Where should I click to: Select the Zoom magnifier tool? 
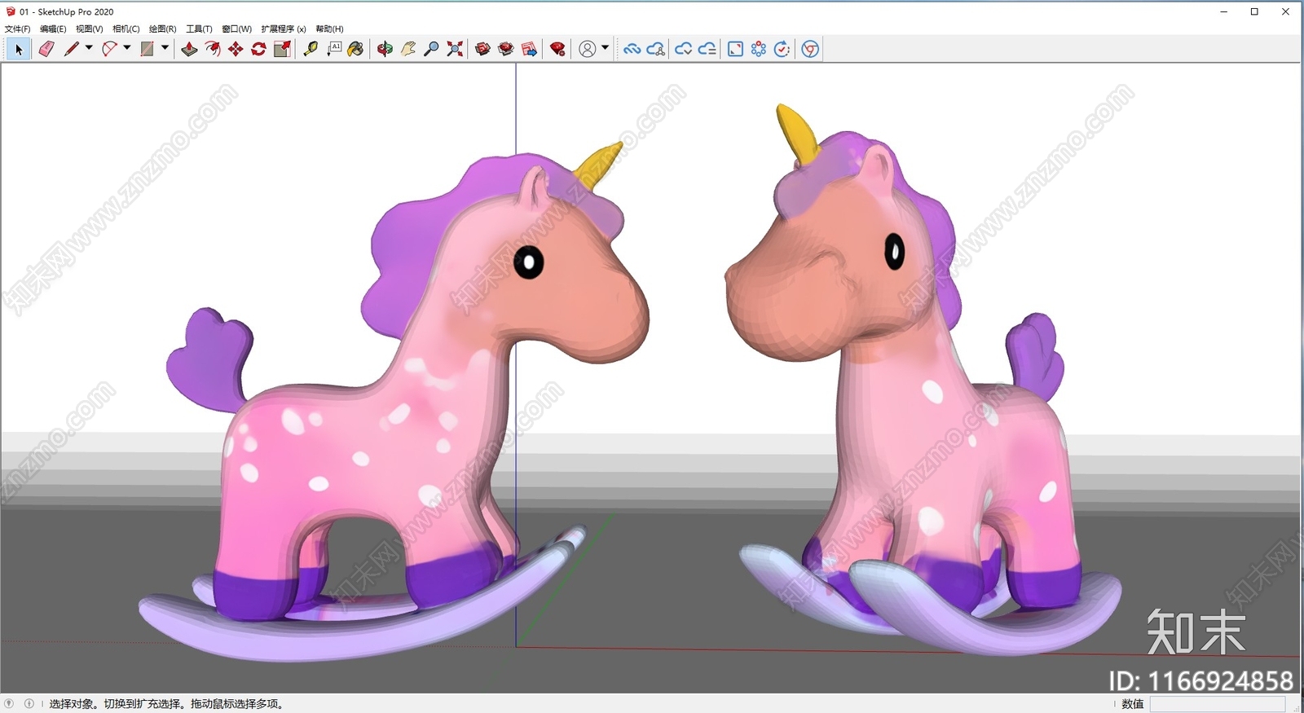[x=432, y=49]
